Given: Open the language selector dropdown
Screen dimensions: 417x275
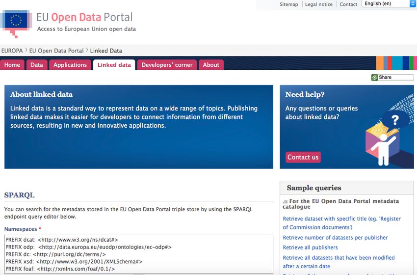Looking at the screenshot, I should click(x=389, y=4).
